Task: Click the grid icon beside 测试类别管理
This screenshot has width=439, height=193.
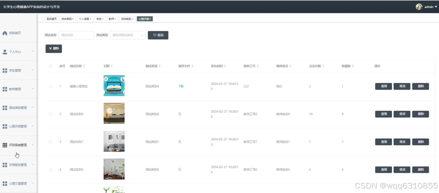Action: 5,108
